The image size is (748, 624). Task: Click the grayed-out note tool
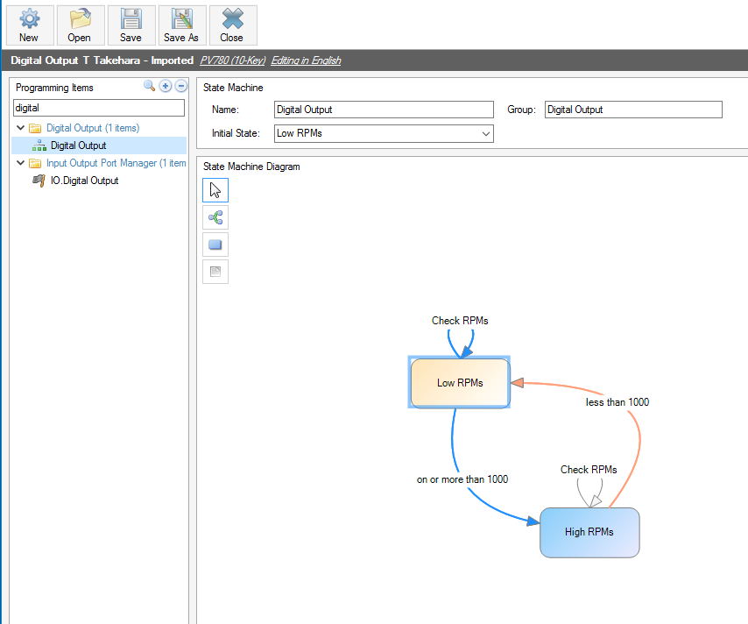click(x=215, y=272)
